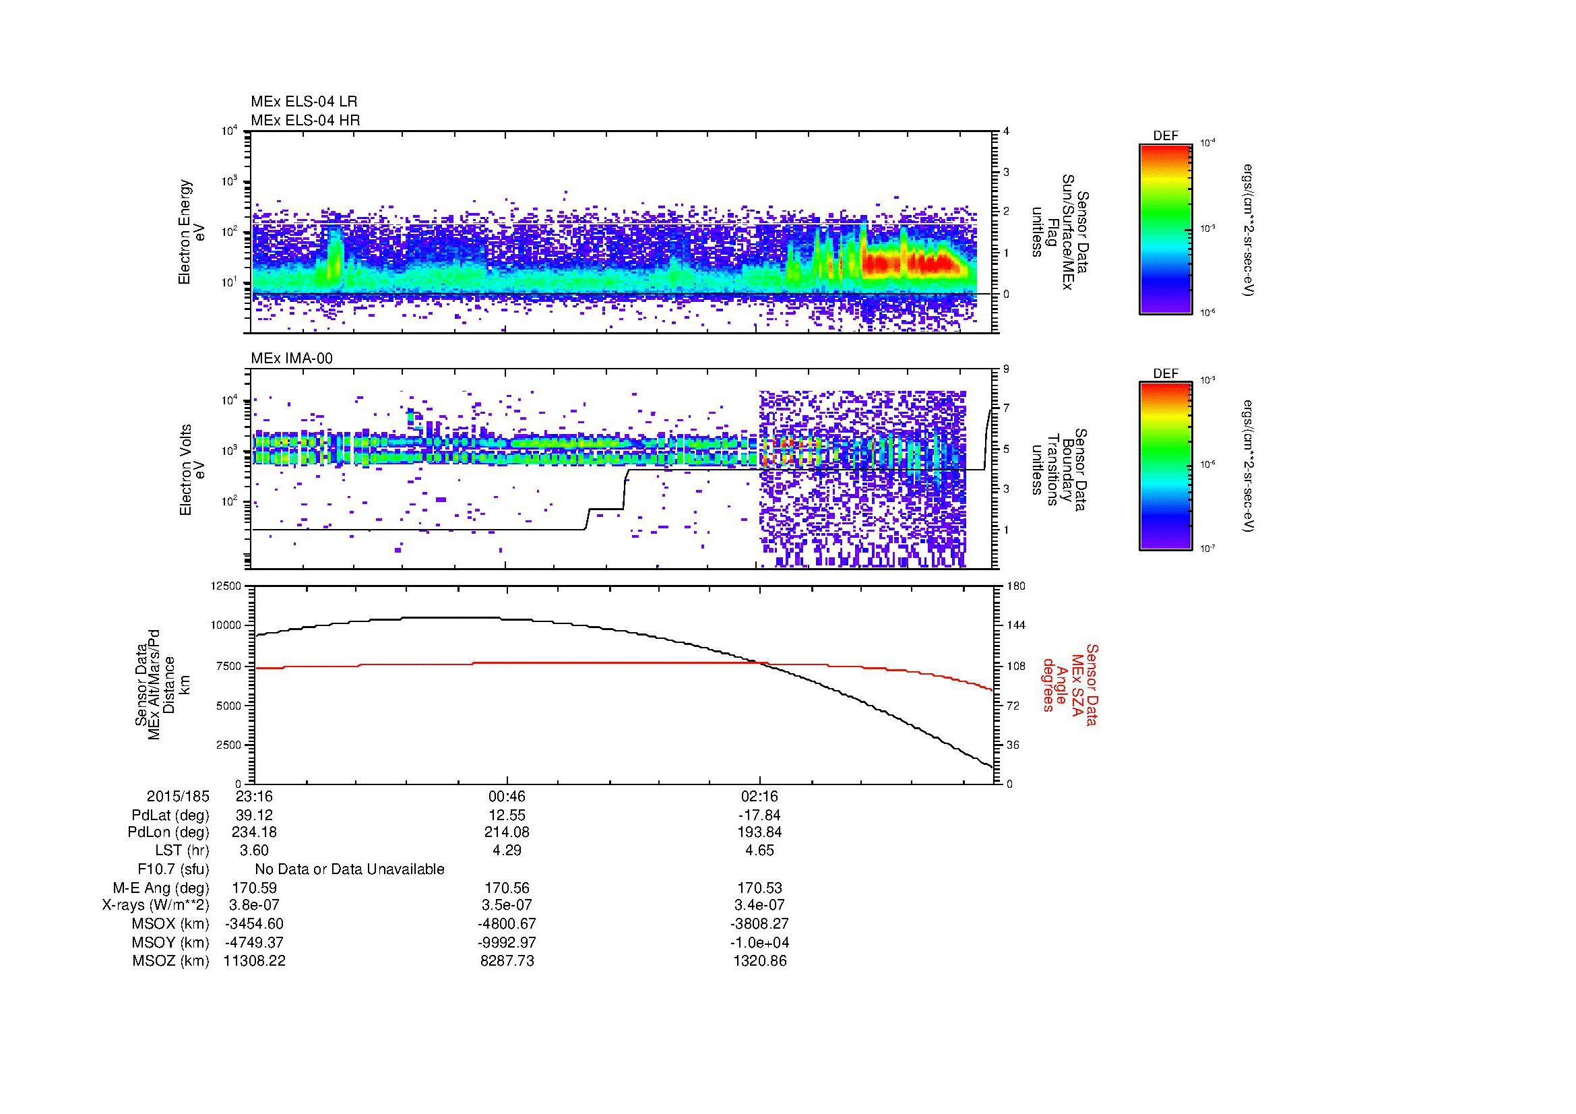Click the X-rays value '3.4e-07'
The height and width of the screenshot is (1114, 1576).
[x=759, y=905]
